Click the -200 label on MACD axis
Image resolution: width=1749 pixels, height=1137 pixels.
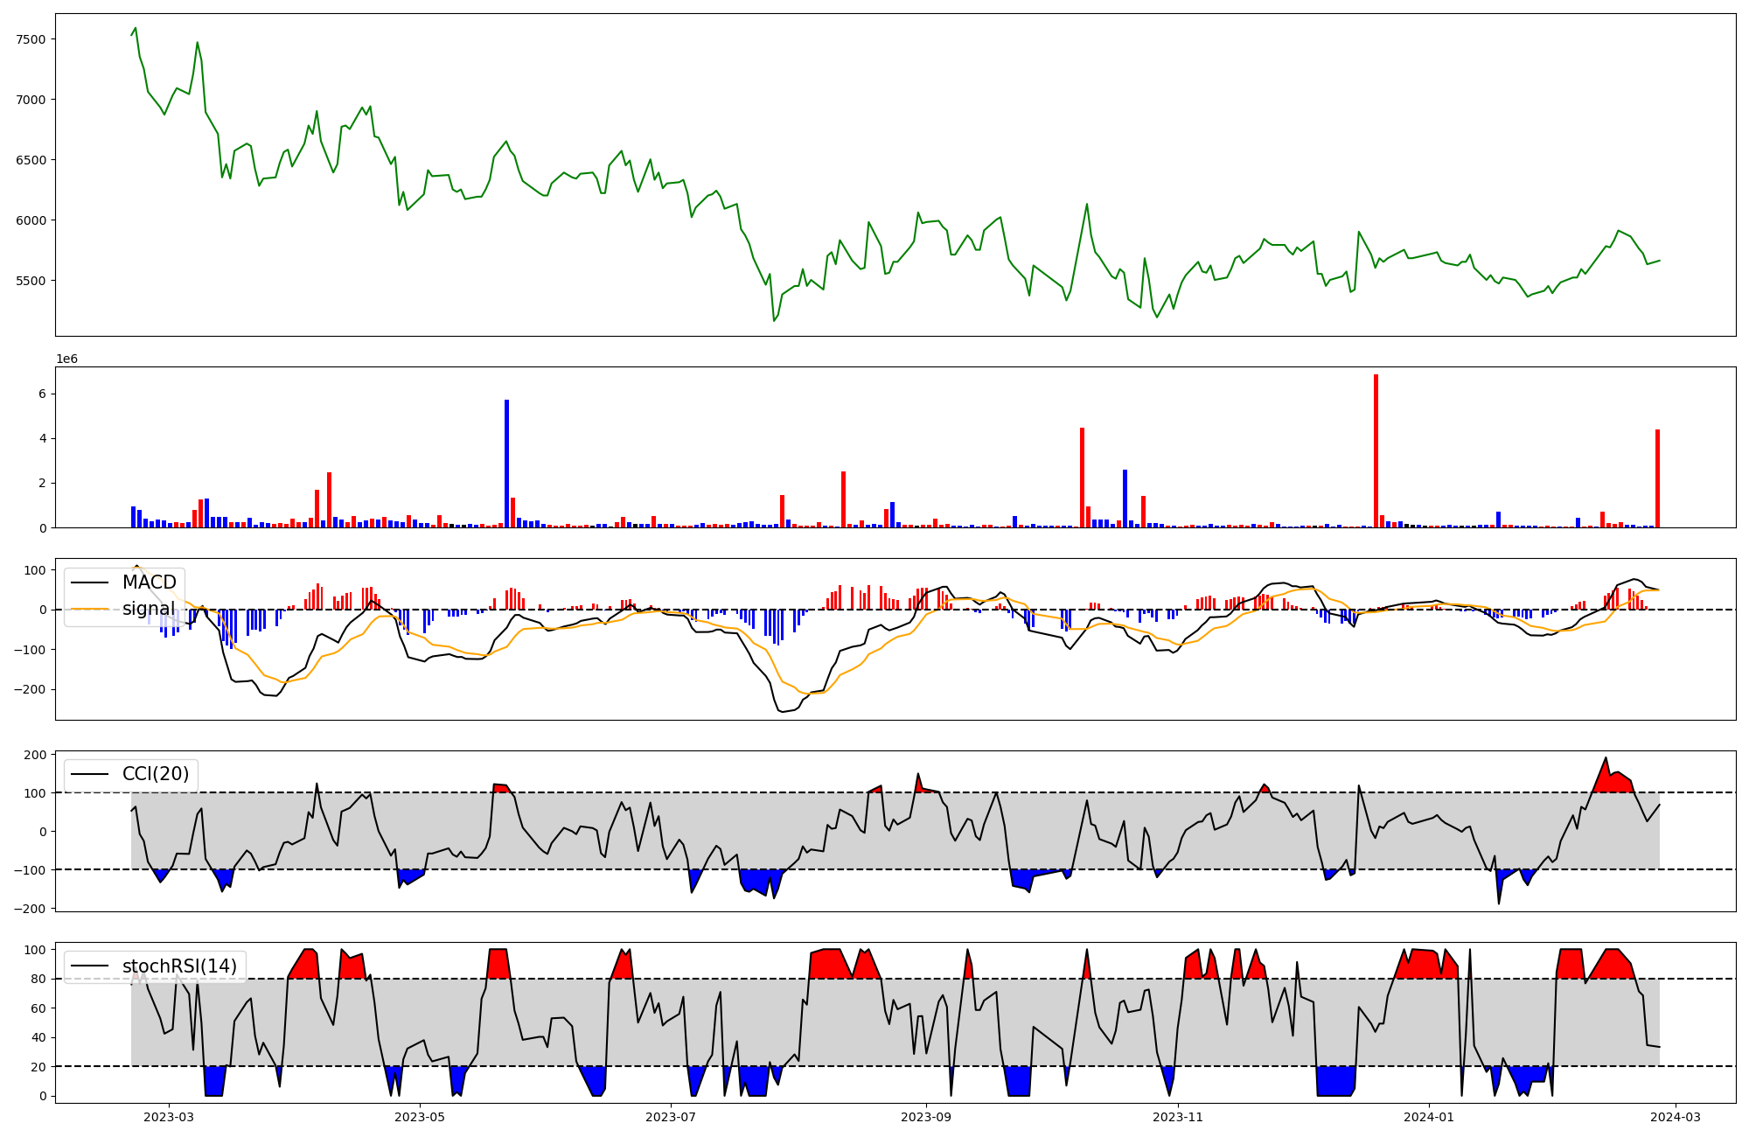(x=30, y=689)
